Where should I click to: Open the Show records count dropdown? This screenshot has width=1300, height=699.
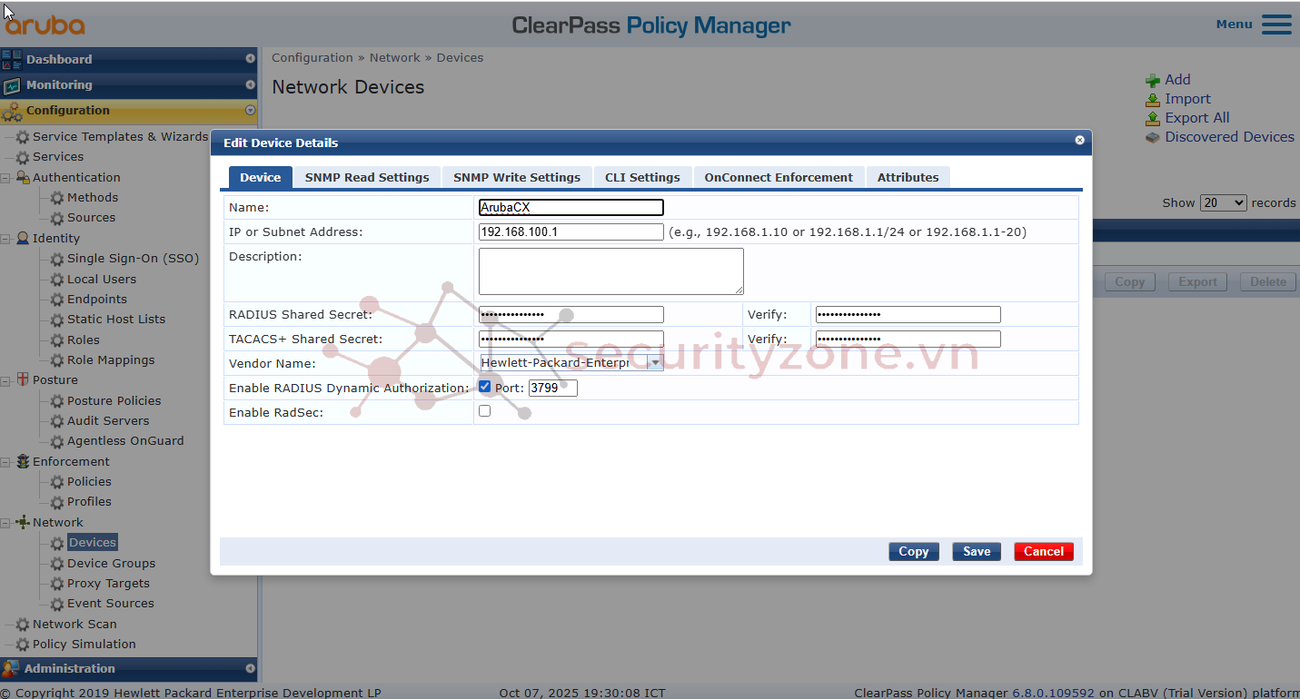1223,203
